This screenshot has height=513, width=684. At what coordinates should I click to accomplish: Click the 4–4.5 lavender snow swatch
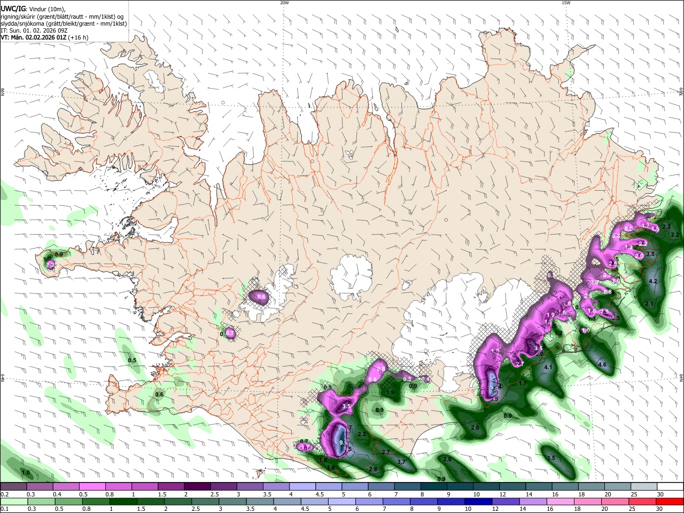302,487
